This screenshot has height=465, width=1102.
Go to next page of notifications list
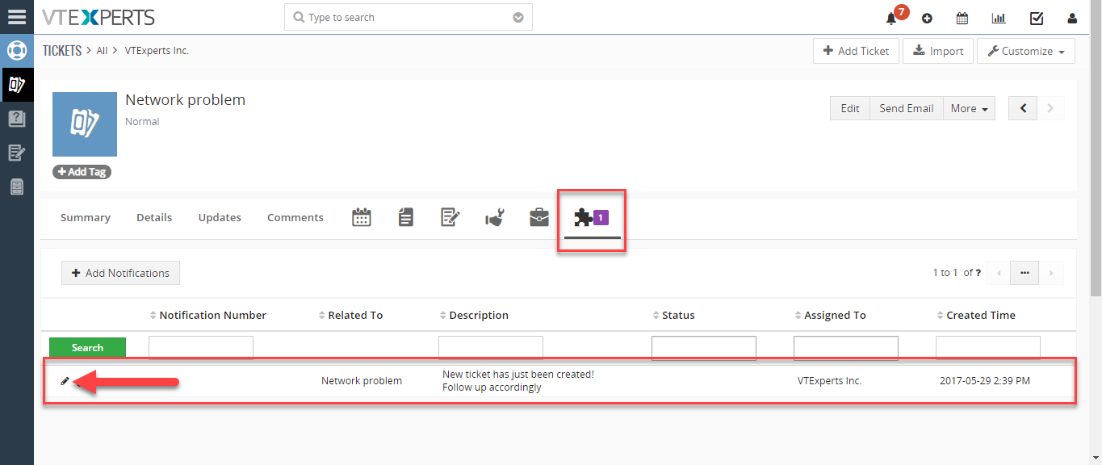1051,273
